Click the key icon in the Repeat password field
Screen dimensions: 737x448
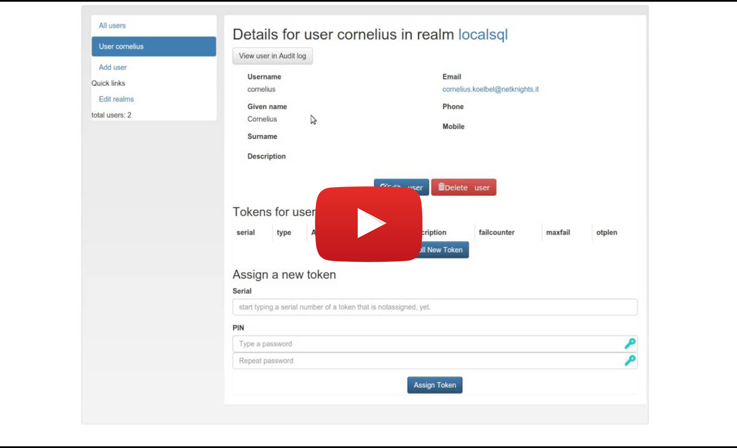point(630,360)
